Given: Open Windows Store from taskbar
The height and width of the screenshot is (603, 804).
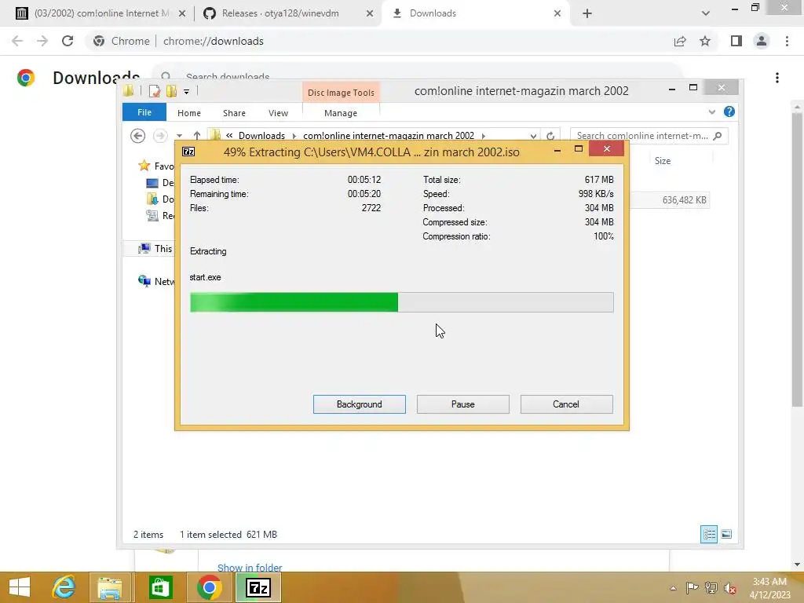Looking at the screenshot, I should pyautogui.click(x=160, y=587).
